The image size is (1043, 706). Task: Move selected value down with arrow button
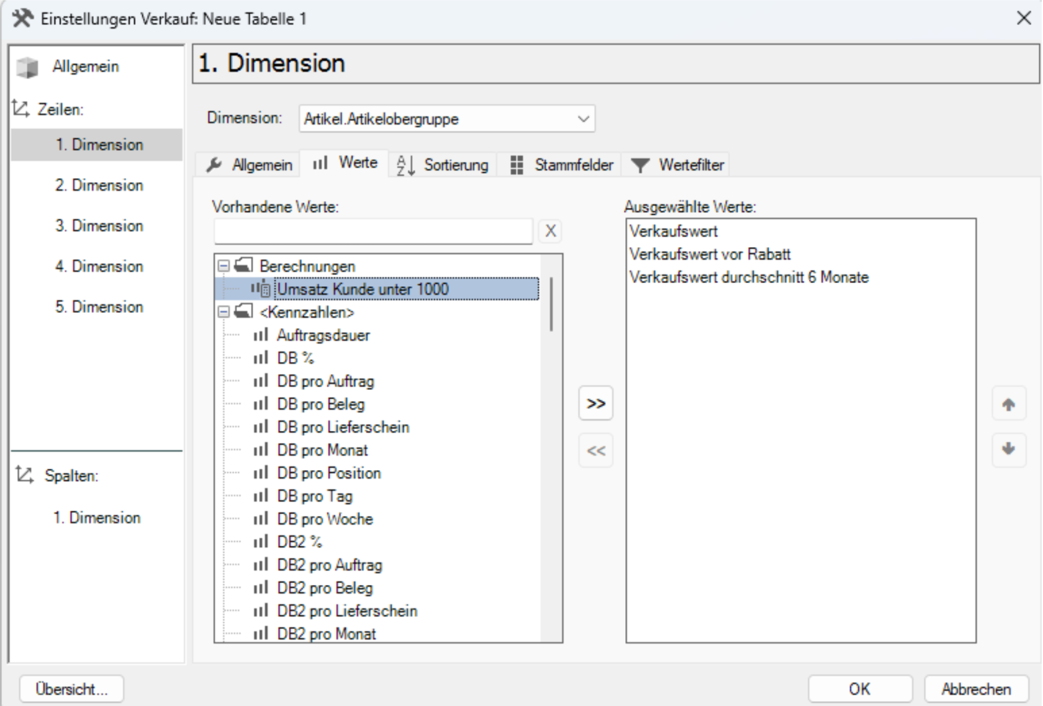point(1009,450)
